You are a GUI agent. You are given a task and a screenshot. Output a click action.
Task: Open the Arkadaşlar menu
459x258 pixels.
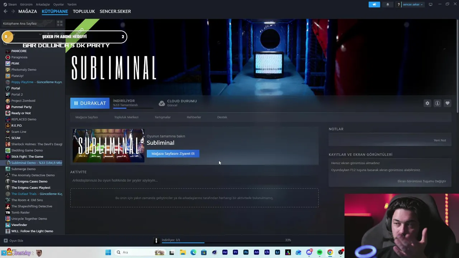tap(43, 4)
